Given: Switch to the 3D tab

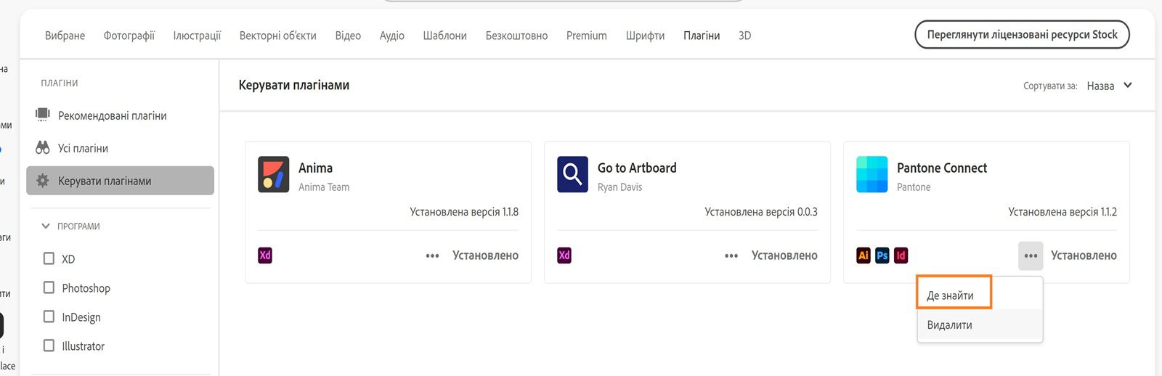Looking at the screenshot, I should coord(744,36).
